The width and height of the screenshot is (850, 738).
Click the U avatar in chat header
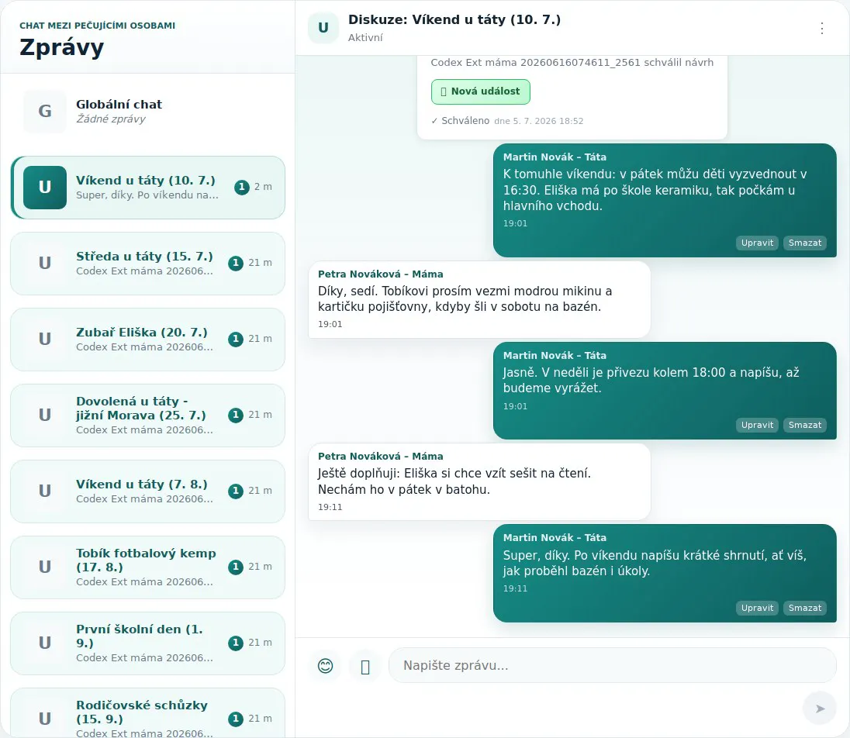pos(323,28)
